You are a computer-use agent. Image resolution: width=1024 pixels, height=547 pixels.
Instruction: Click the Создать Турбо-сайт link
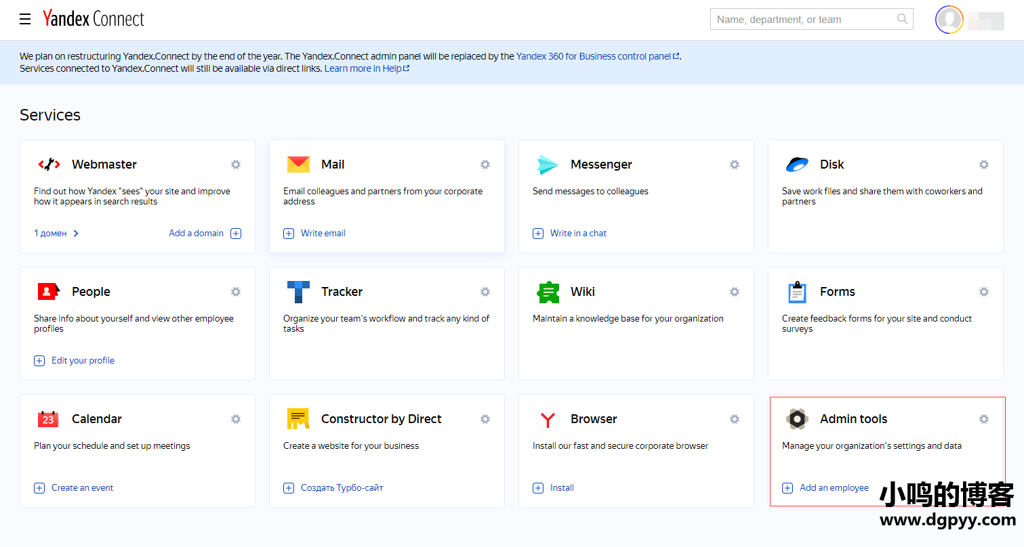(342, 487)
